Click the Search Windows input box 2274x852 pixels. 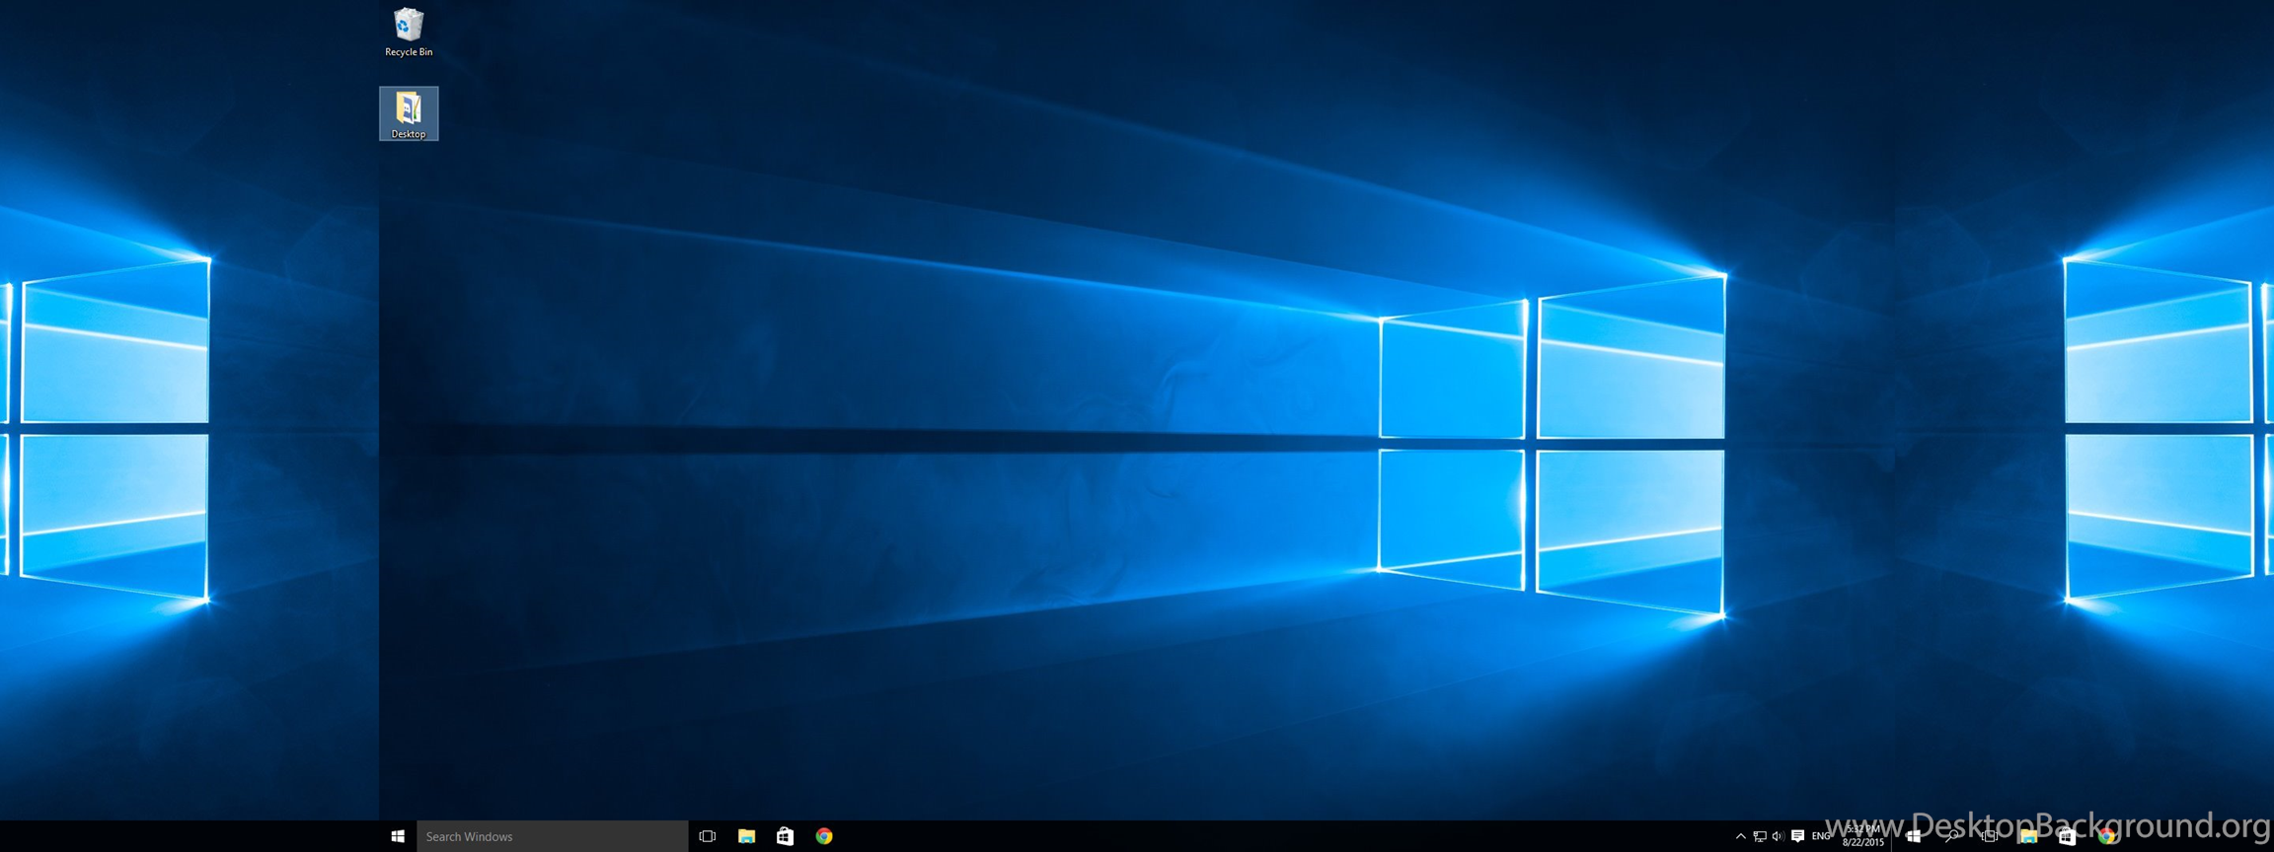coord(552,836)
